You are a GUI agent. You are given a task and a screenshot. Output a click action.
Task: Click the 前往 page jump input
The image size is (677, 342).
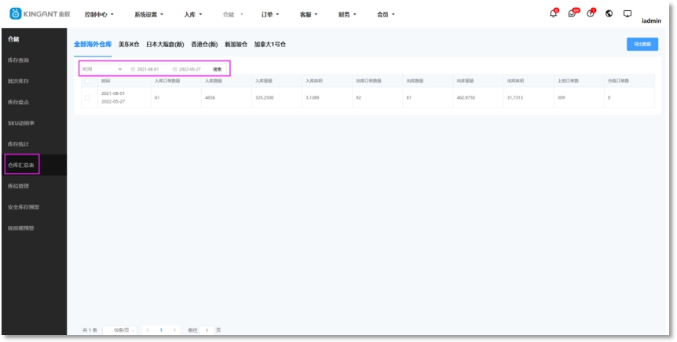coord(207,330)
